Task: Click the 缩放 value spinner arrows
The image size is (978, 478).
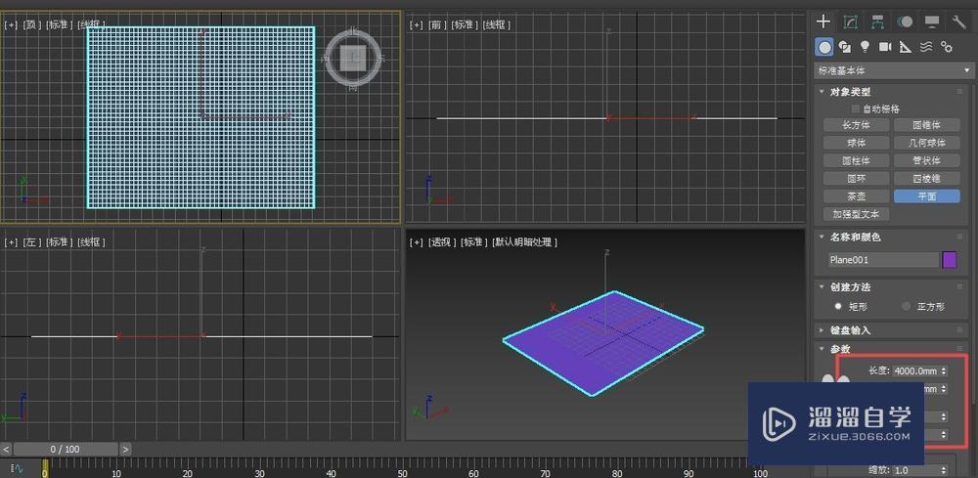Action: click(x=943, y=470)
